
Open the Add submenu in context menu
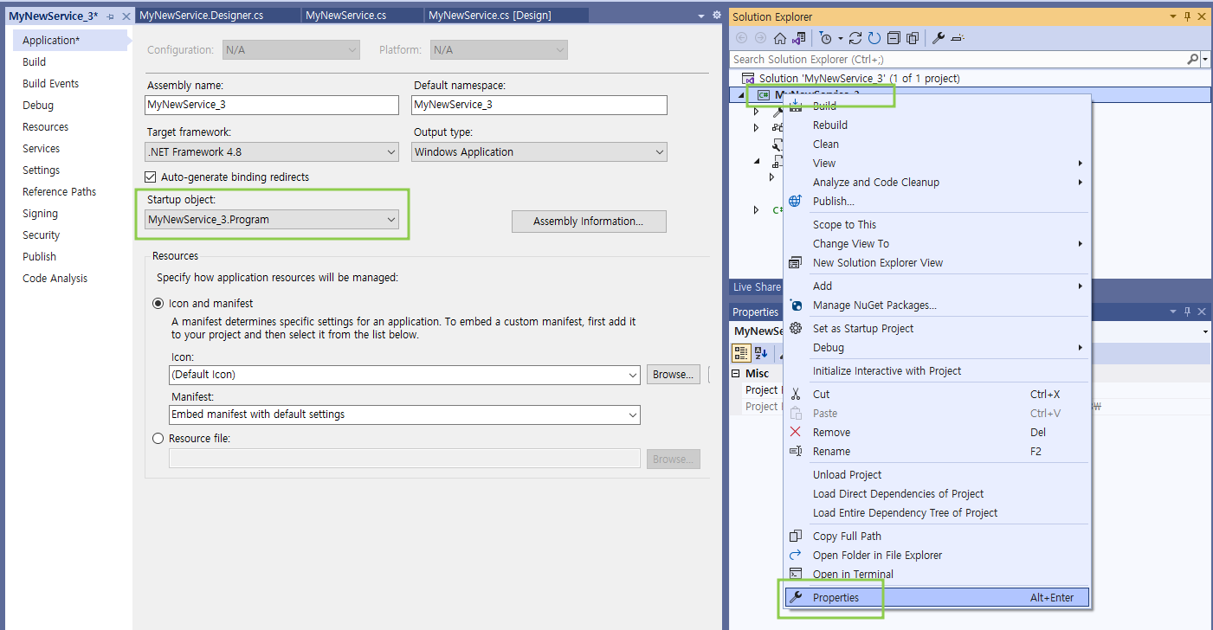936,286
